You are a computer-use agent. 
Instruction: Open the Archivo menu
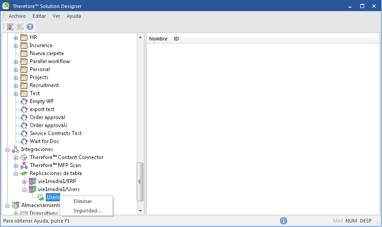point(17,16)
